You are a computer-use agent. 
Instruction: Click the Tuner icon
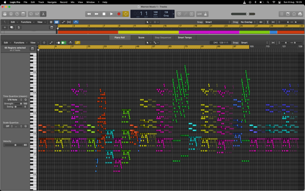pos(185,14)
